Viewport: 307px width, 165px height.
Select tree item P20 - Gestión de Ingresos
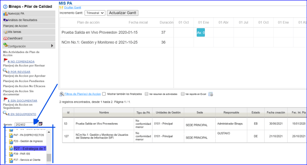coord(28,141)
